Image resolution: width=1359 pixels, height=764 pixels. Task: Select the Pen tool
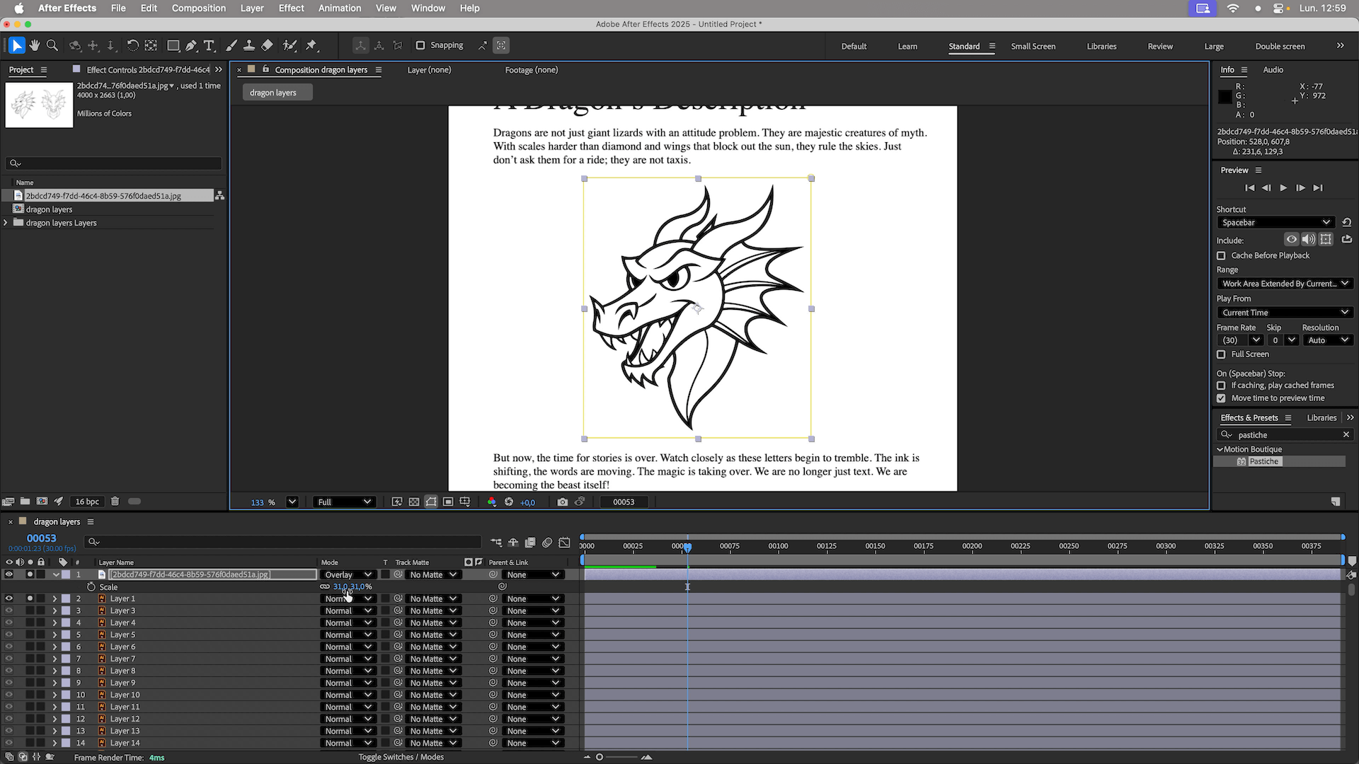click(191, 45)
